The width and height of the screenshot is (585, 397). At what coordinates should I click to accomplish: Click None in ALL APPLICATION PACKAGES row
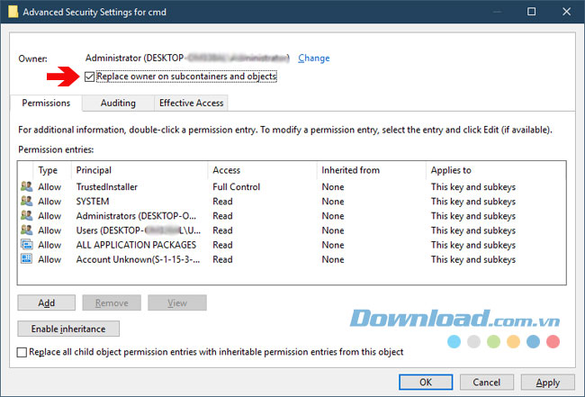(x=333, y=245)
